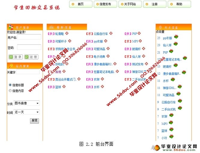Viewport: 200px width, 153px height.
Task: Click the 搜索 button
Action: click(35, 121)
